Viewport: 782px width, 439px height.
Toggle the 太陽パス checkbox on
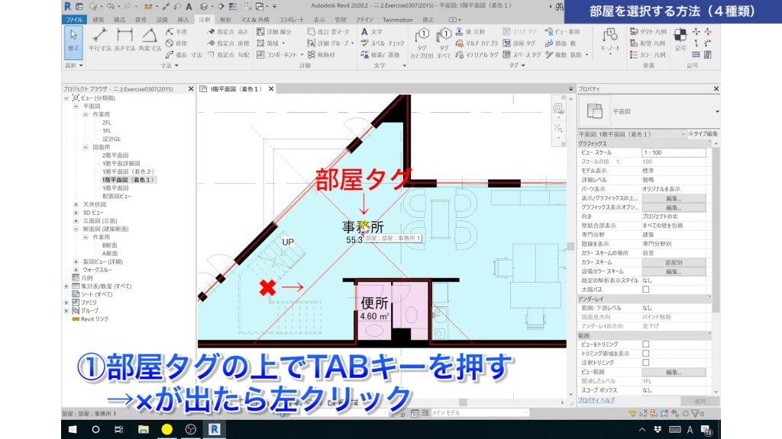click(x=648, y=290)
